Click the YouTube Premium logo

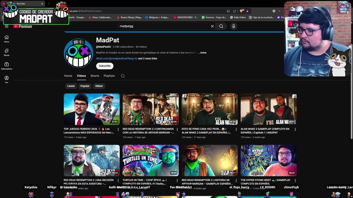[23, 26]
